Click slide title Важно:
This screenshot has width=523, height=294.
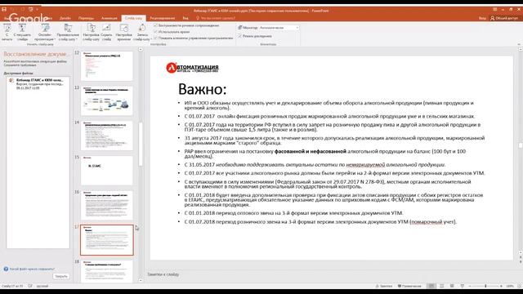point(202,89)
